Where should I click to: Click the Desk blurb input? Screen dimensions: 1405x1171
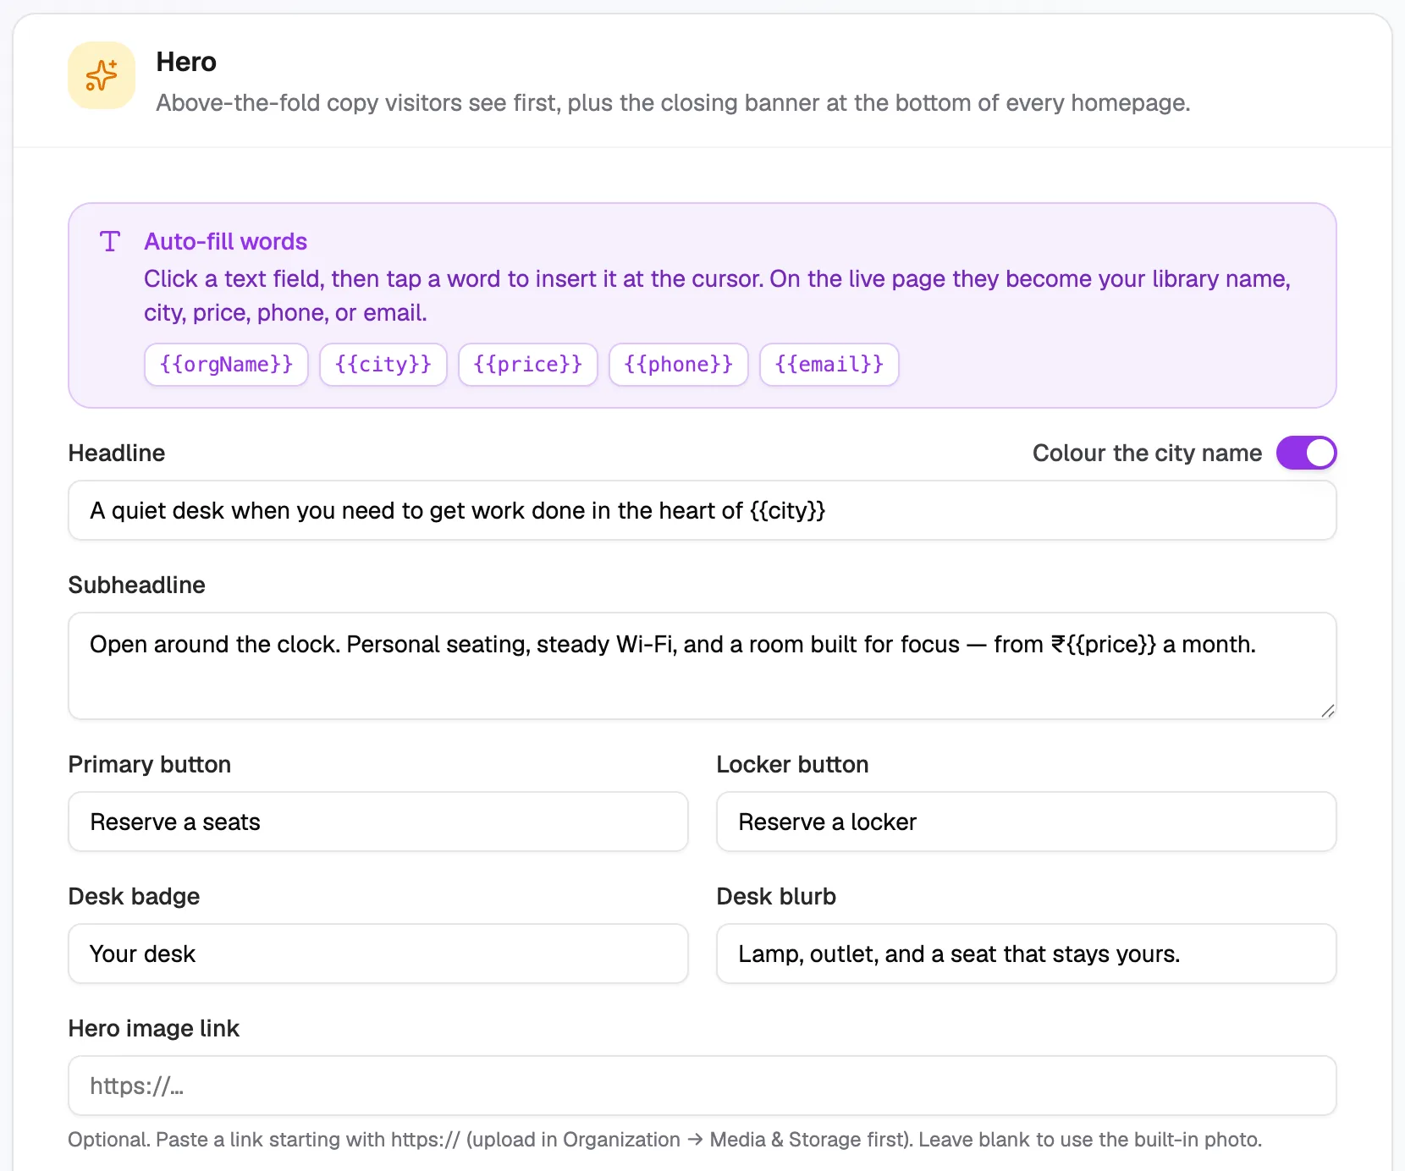point(1027,954)
